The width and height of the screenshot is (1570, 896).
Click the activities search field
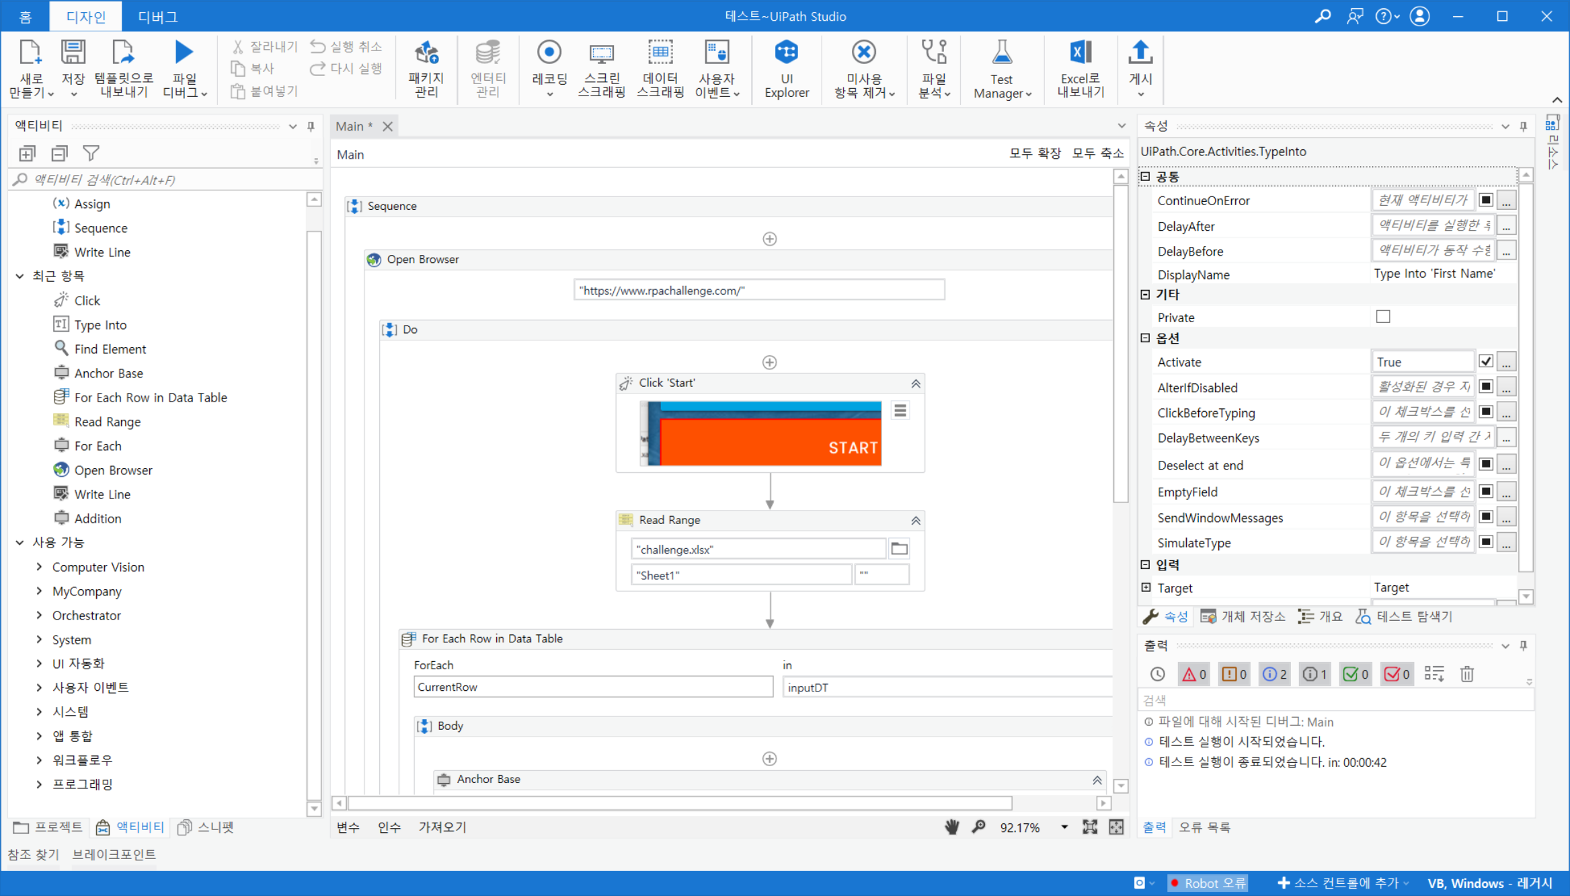(x=165, y=180)
